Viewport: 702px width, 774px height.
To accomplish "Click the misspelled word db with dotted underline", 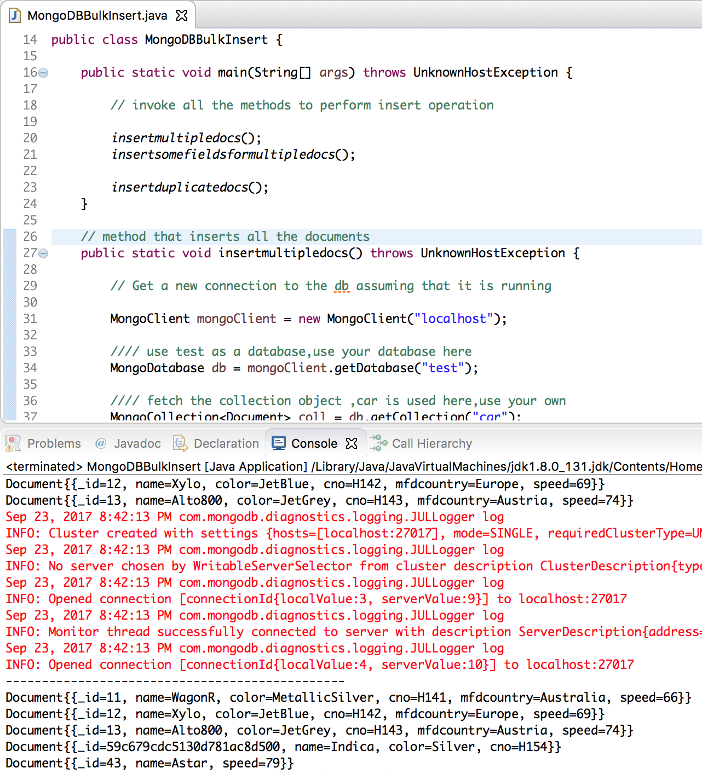I will [341, 285].
